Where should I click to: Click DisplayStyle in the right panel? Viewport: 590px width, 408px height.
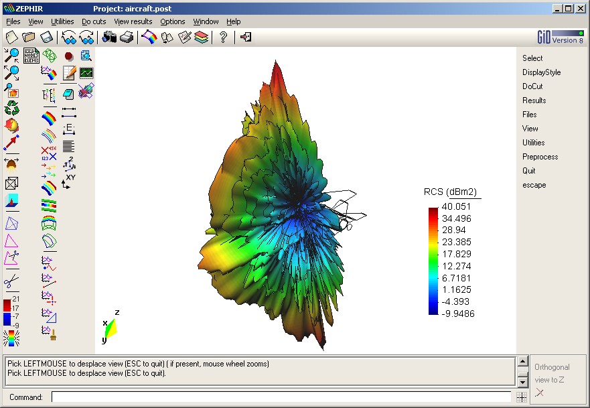coord(542,72)
